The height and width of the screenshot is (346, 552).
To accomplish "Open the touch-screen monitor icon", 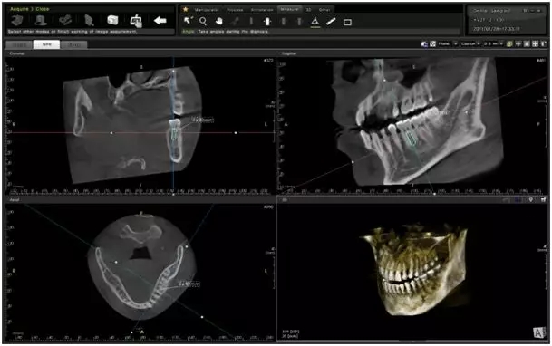I will [x=136, y=21].
